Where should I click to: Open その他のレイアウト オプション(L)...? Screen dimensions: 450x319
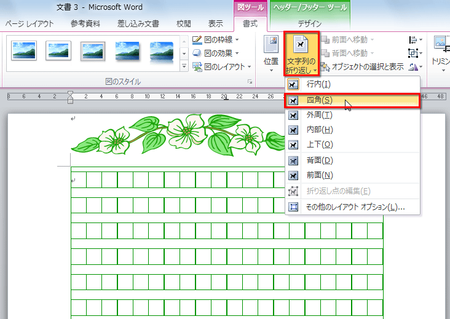pos(352,207)
